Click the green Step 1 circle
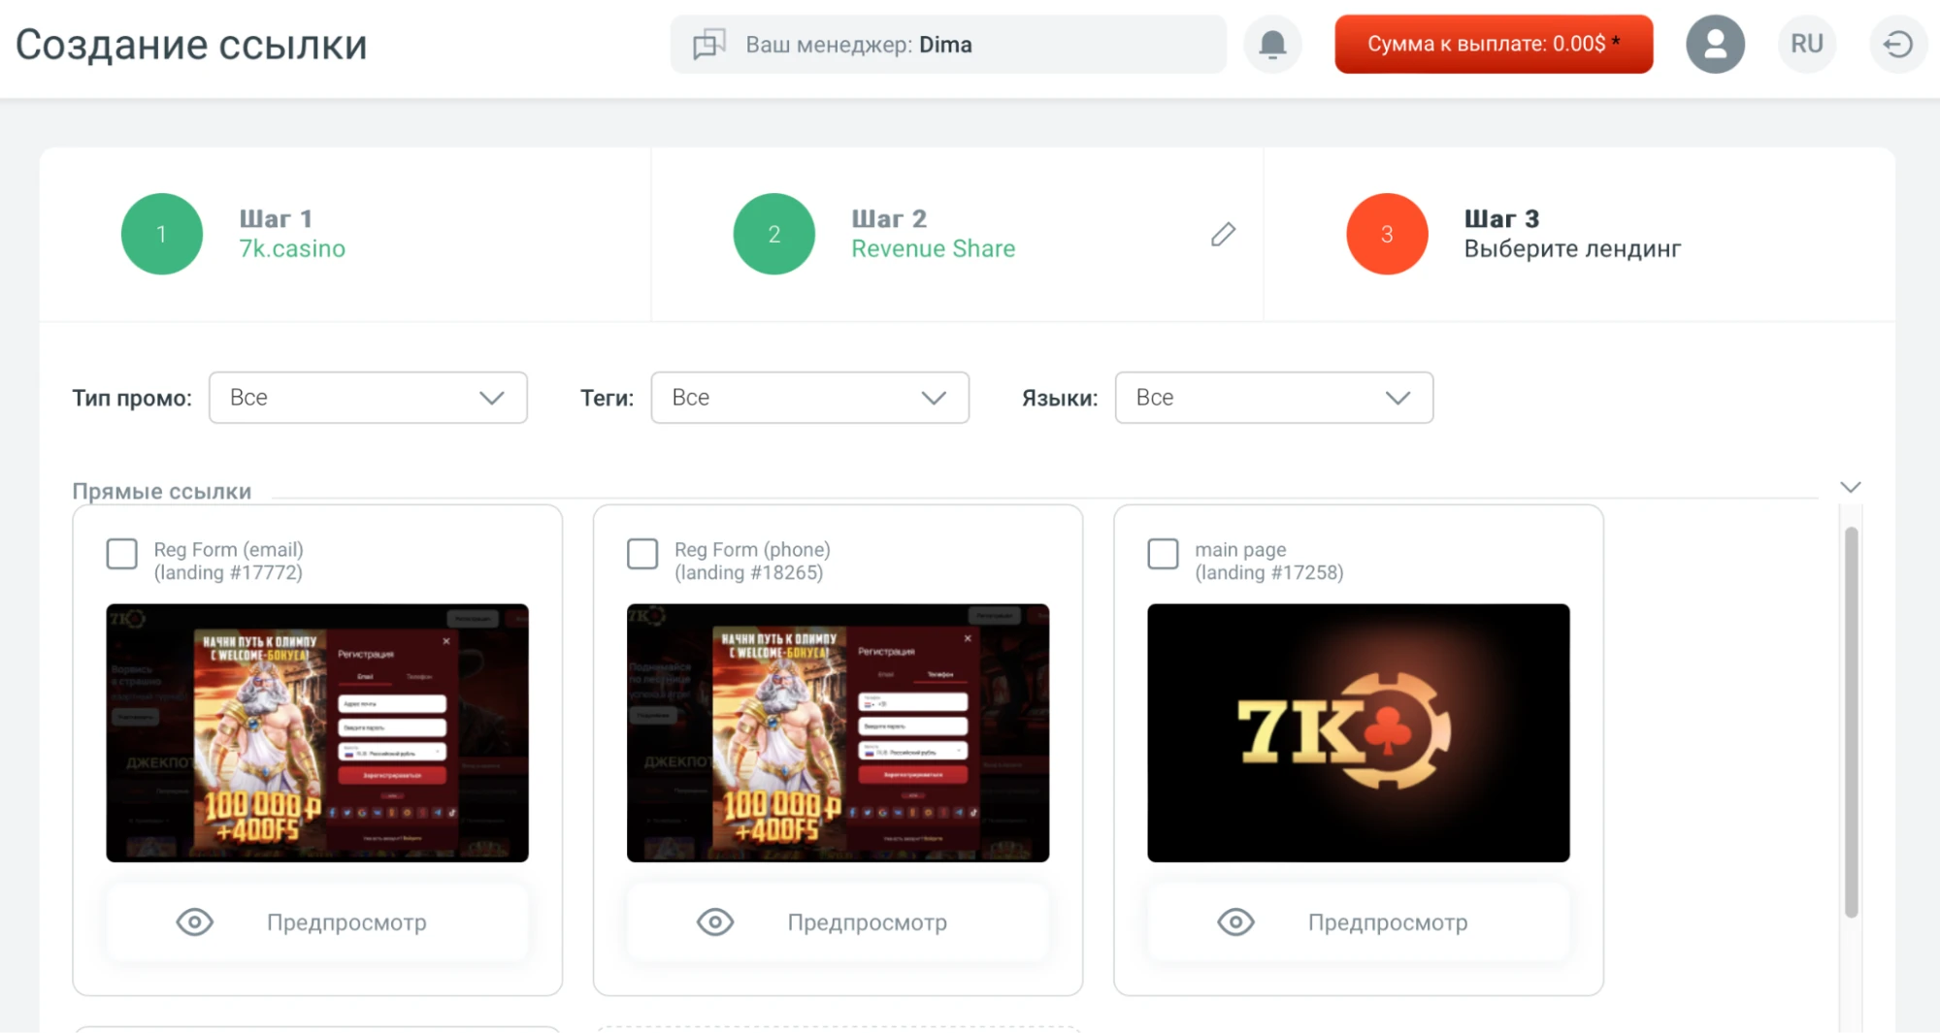The height and width of the screenshot is (1033, 1940). click(162, 234)
